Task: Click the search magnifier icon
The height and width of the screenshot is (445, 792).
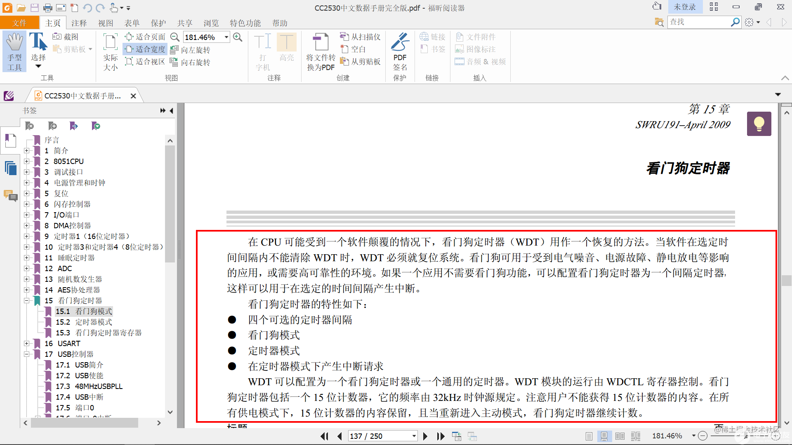Action: [735, 22]
